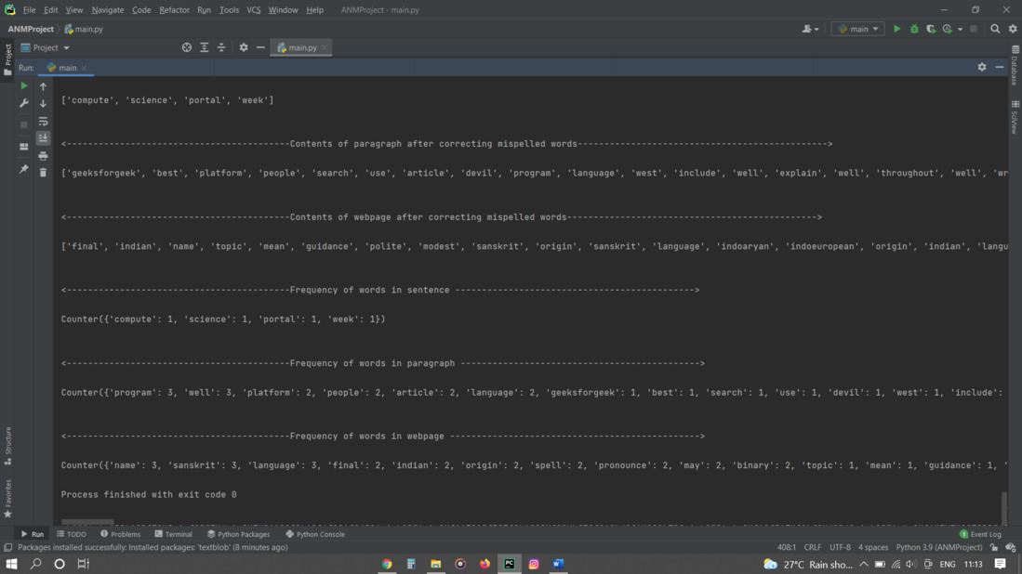The height and width of the screenshot is (574, 1022).
Task: Open Word from the Windows taskbar
Action: [559, 564]
